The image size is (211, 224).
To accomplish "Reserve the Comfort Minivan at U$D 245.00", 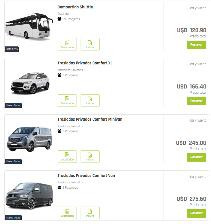I will 197,157.
